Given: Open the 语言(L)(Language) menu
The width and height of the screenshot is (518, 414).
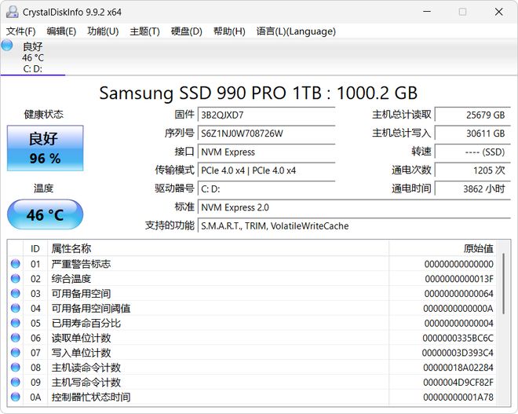Looking at the screenshot, I should point(296,31).
